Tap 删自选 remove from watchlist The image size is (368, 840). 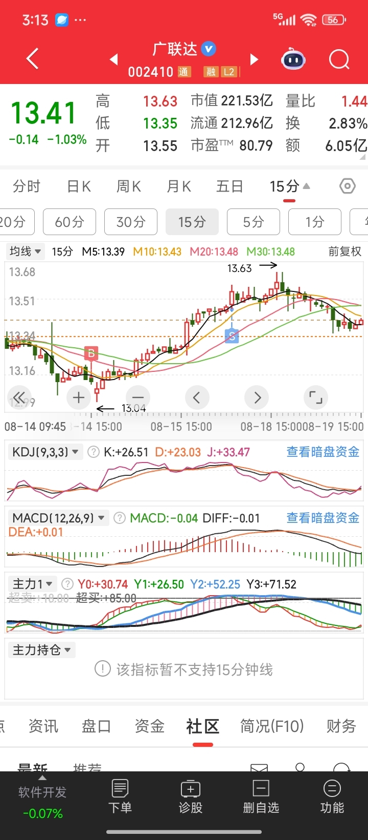261,796
